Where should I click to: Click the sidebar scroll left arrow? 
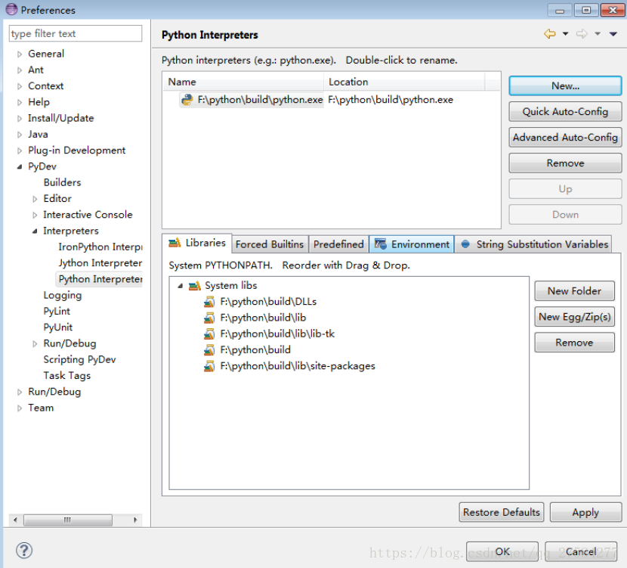(15, 520)
